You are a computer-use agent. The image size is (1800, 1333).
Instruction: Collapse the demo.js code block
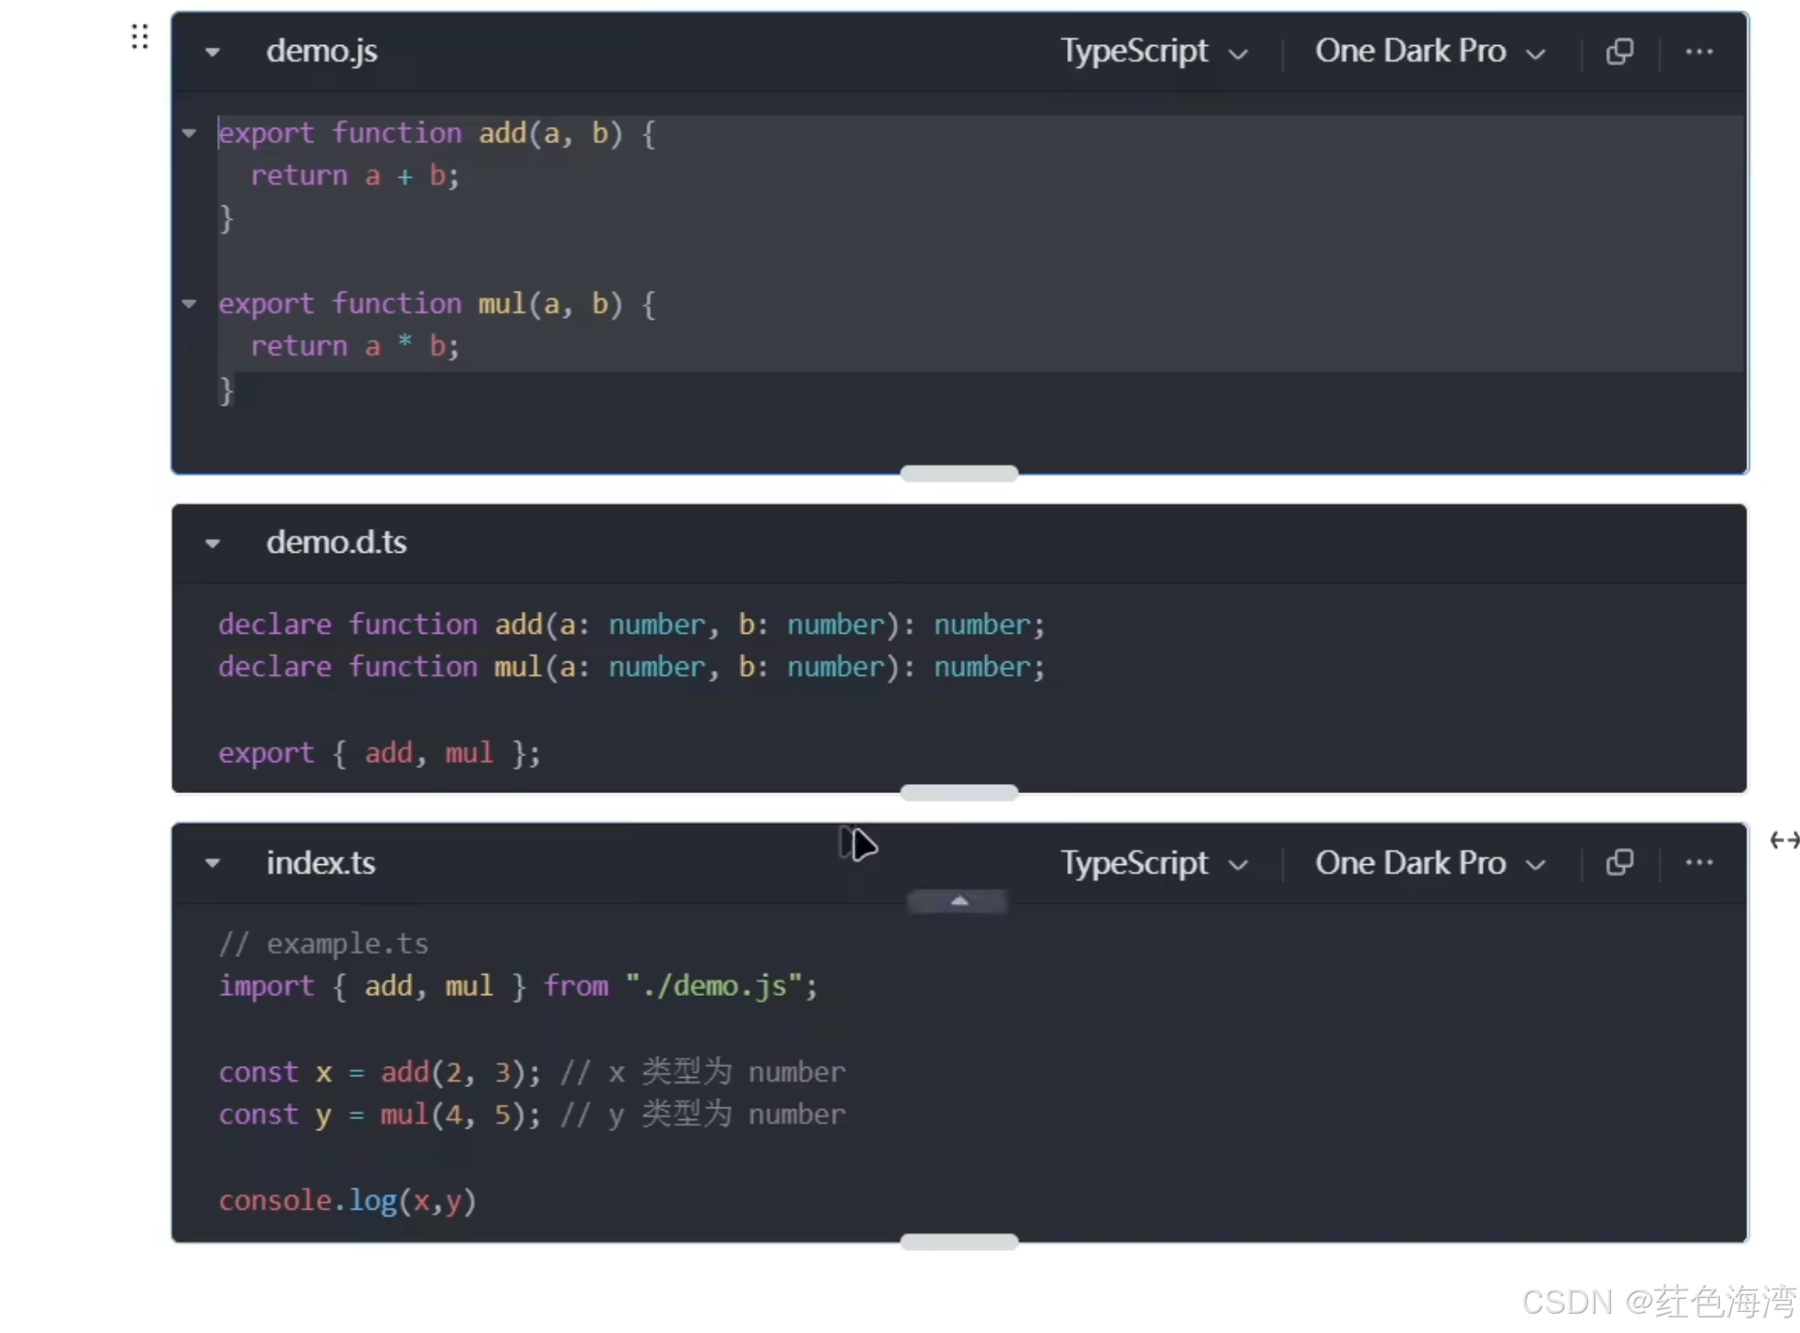213,53
